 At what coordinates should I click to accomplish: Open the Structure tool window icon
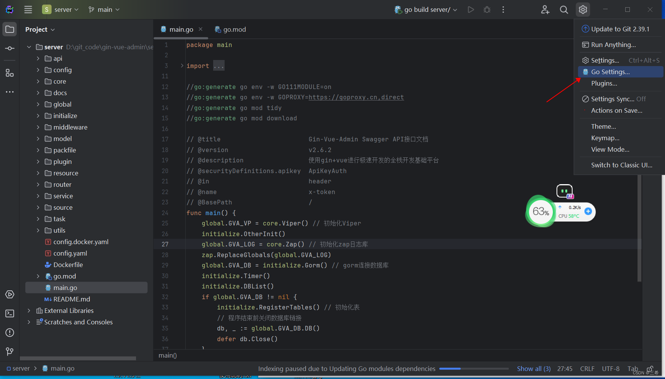click(10, 73)
